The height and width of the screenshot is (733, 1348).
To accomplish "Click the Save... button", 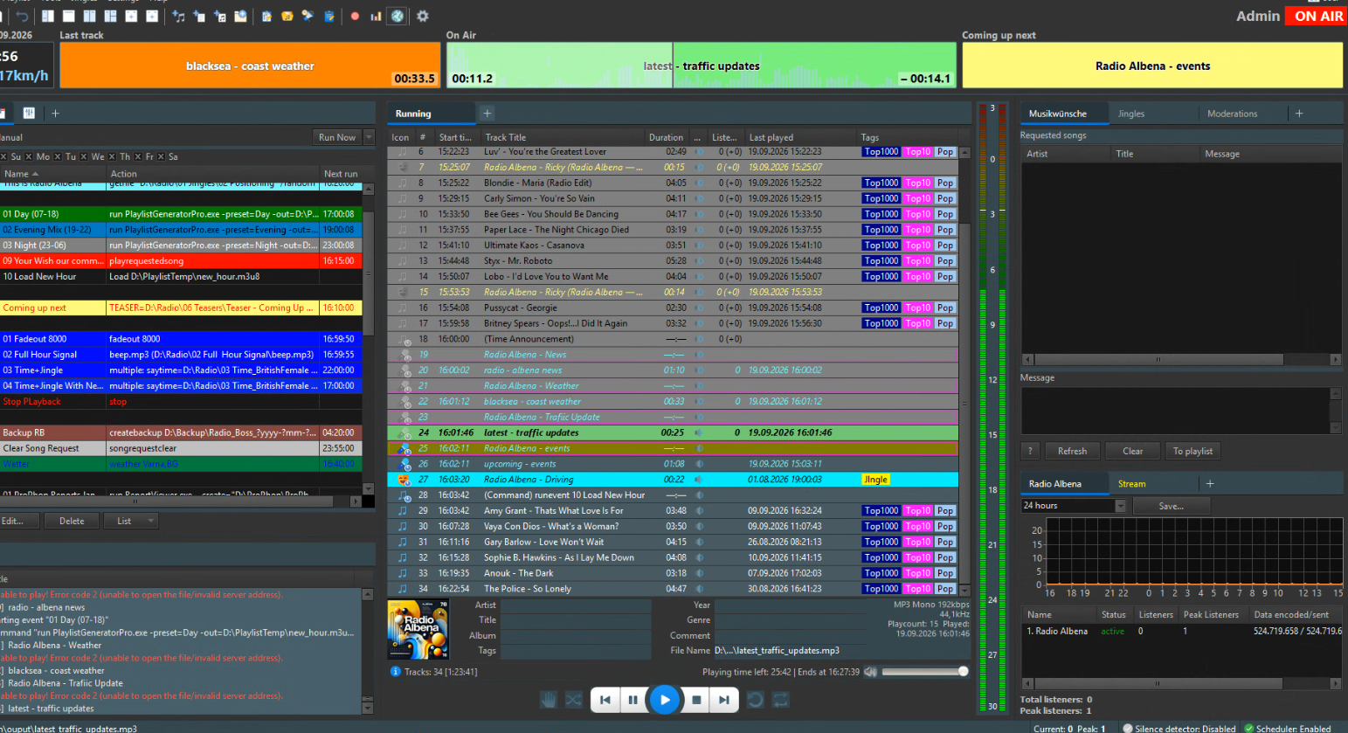I will (1172, 506).
